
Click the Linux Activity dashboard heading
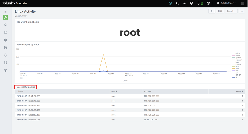25,11
